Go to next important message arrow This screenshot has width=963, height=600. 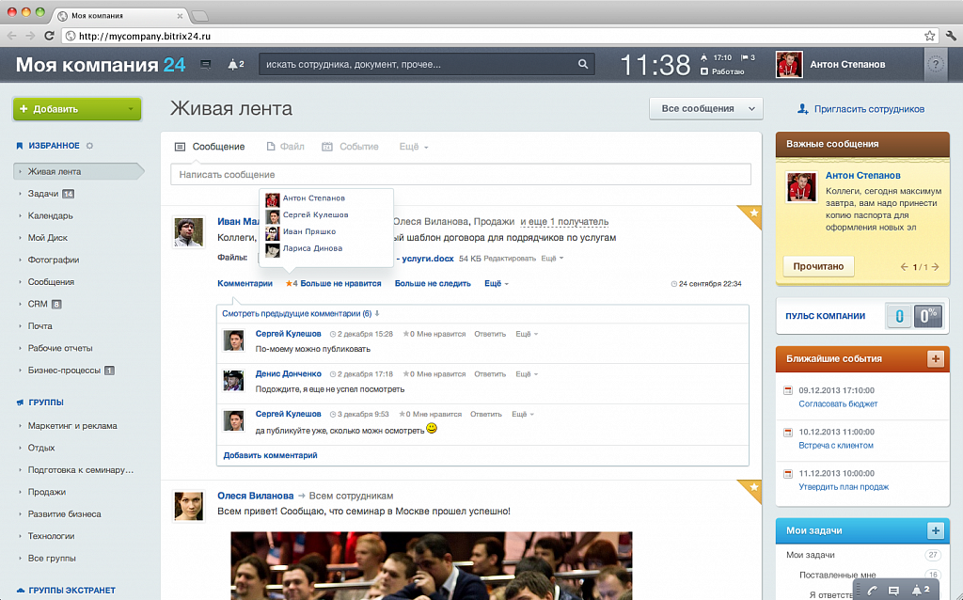coord(936,266)
